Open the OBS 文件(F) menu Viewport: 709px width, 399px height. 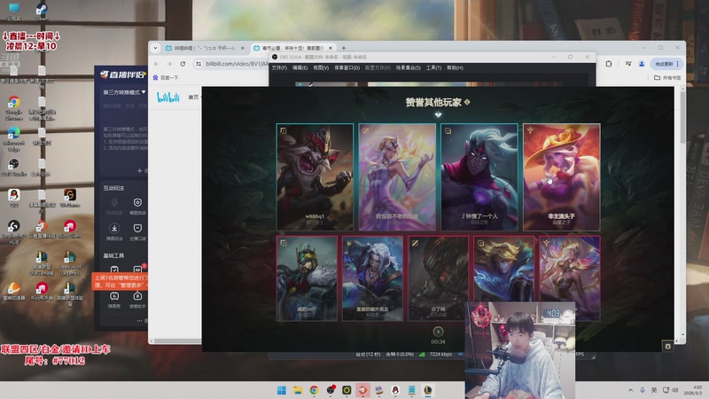279,68
